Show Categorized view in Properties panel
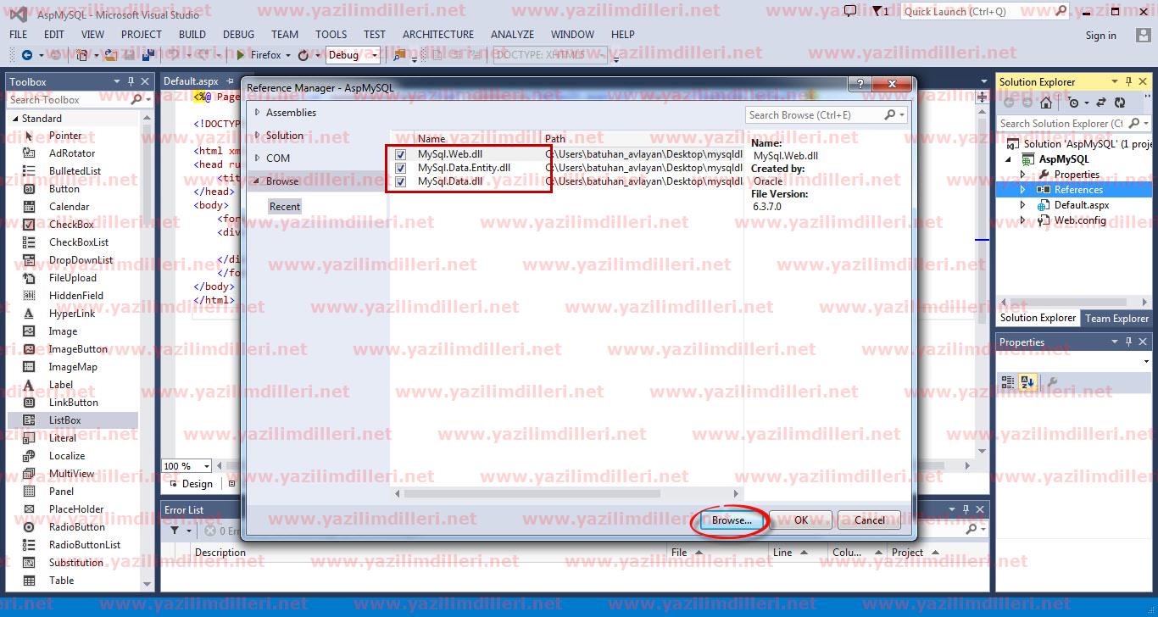Viewport: 1158px width, 617px height. [1008, 383]
